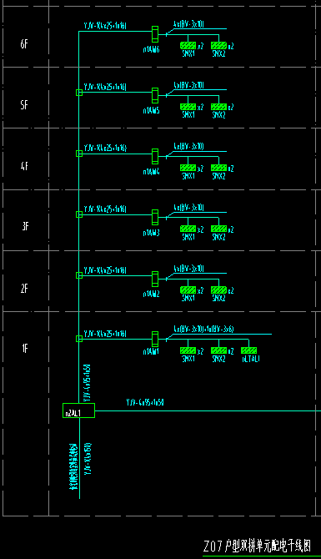Pick the n1AM3 meter box symbol
The width and height of the screenshot is (321, 559).
tap(155, 217)
